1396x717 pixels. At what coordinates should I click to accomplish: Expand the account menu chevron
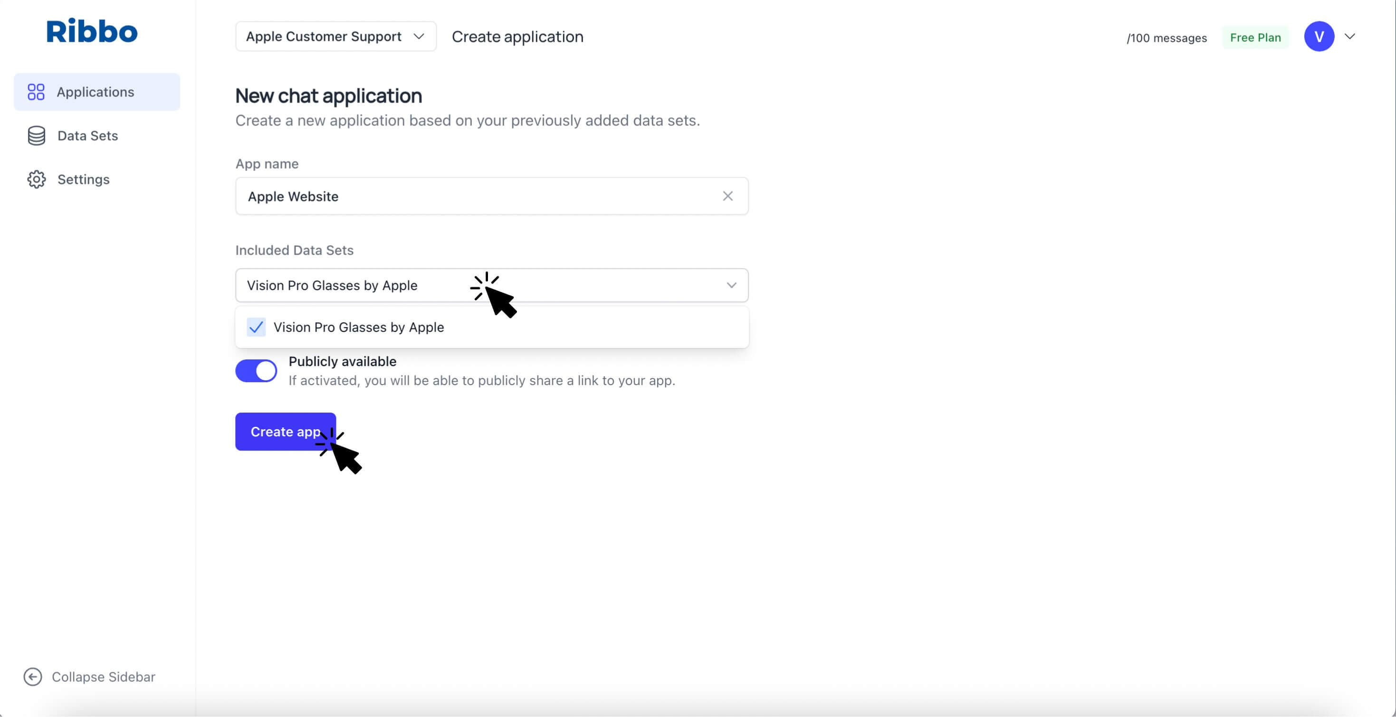(1350, 36)
